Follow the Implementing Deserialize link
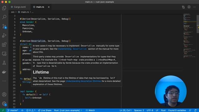The height and width of the screenshot is (112, 199). [72, 49]
